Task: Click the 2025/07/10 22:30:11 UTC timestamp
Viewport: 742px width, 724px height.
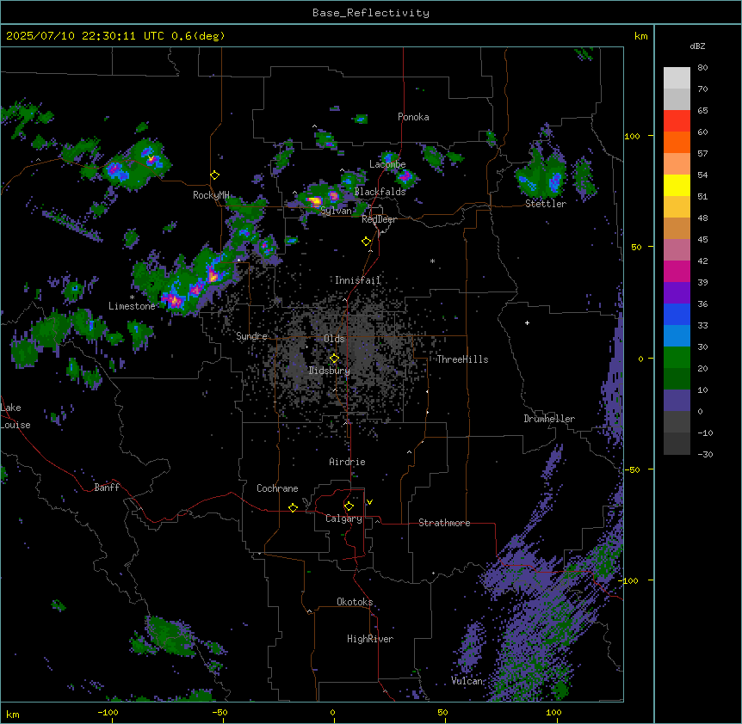Action: 83,36
